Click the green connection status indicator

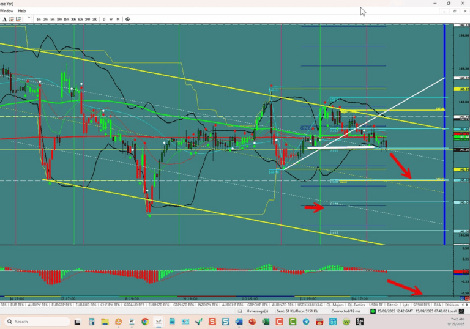pos(373,311)
